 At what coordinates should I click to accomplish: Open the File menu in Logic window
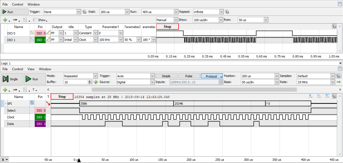click(5, 69)
